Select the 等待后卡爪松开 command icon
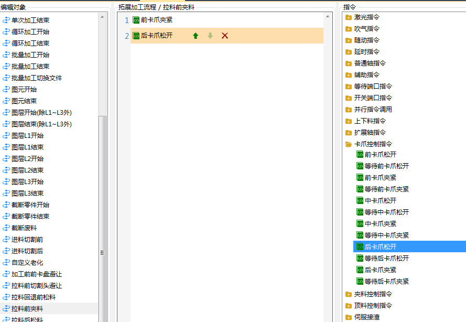466x322 pixels. [x=360, y=259]
